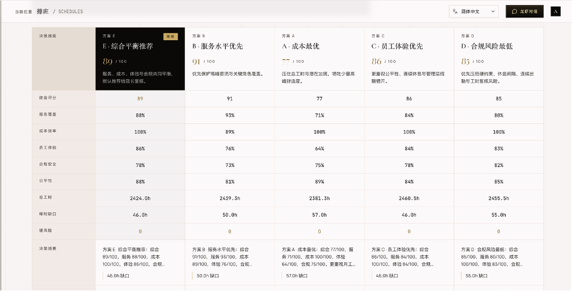Image resolution: width=572 pixels, height=291 pixels.
Task: Click the 82% compliance safety cell
Action: click(x=499, y=165)
